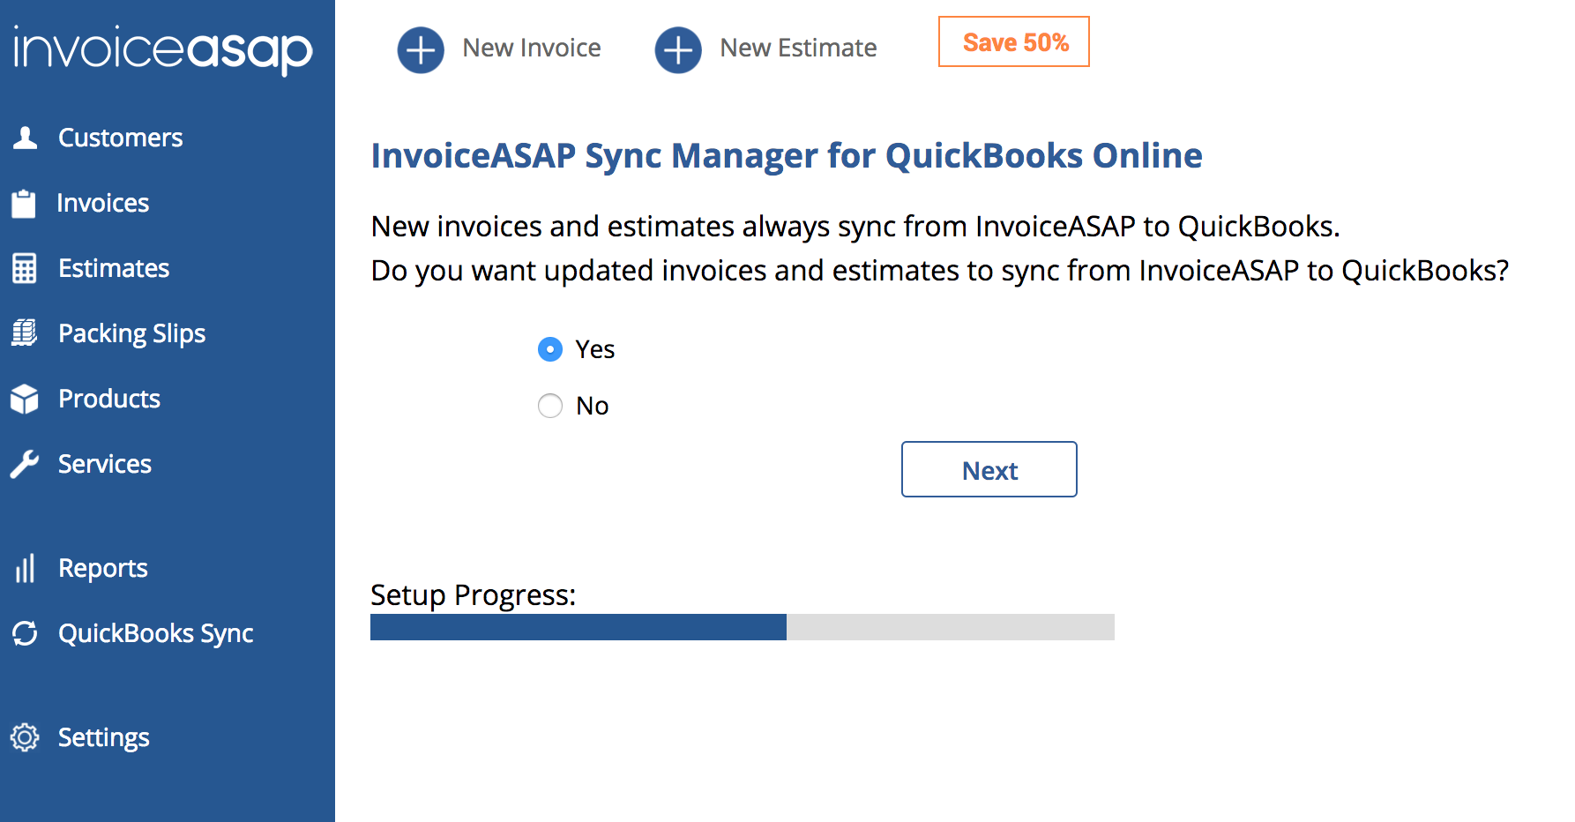
Task: Click the Services wrench icon
Action: tap(25, 464)
